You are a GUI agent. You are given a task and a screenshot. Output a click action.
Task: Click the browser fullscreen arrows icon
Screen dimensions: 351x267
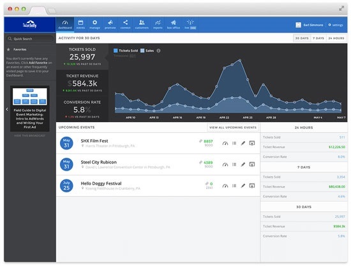(341, 8)
